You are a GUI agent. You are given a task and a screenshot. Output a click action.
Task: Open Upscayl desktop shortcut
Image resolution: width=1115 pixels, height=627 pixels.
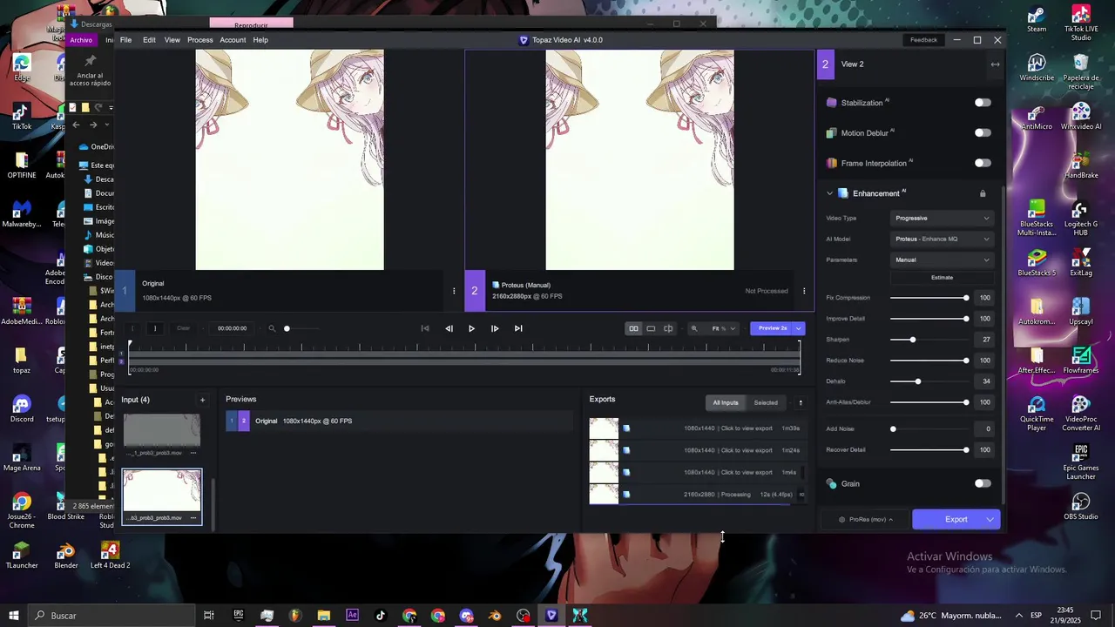tap(1081, 312)
